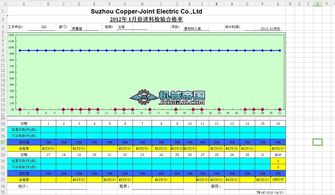Click the 统计： label in row 34
This screenshot has height=195, width=335.
point(23,186)
